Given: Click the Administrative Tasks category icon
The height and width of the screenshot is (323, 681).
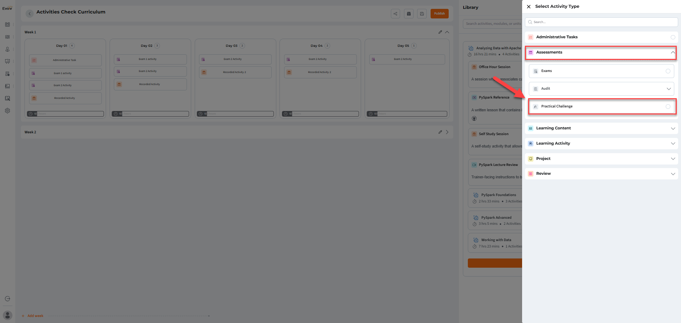Looking at the screenshot, I should click(x=531, y=37).
